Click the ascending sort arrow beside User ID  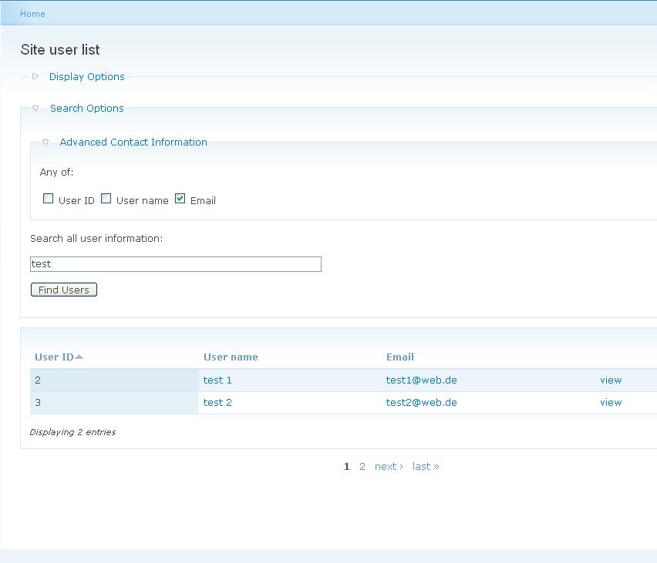pyautogui.click(x=79, y=357)
